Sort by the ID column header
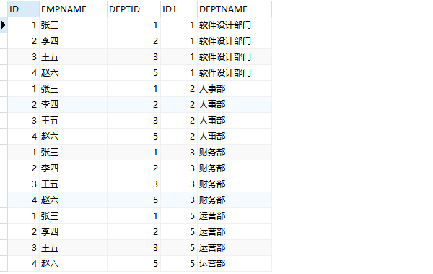Image resolution: width=433 pixels, height=274 pixels. pyautogui.click(x=24, y=9)
